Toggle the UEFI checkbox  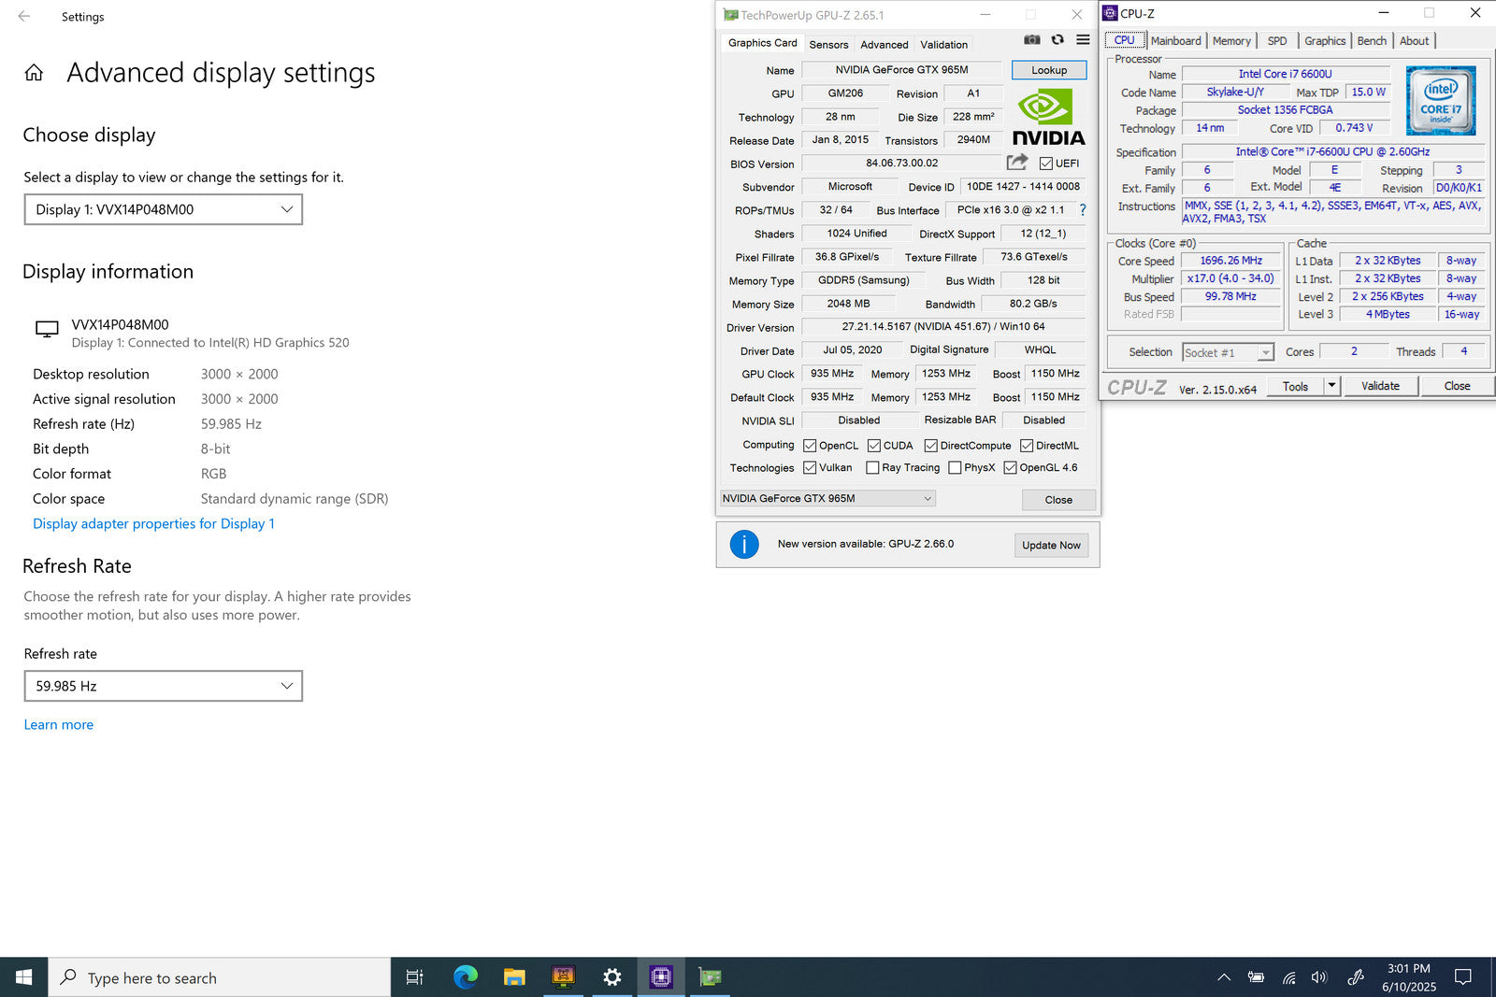point(1046,164)
